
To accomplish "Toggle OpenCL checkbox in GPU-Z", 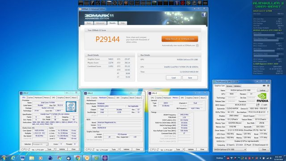I will tap(227, 145).
